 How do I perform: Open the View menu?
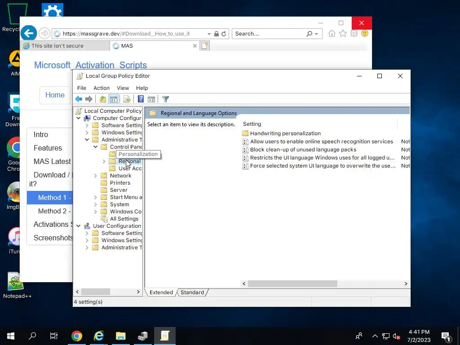(123, 88)
